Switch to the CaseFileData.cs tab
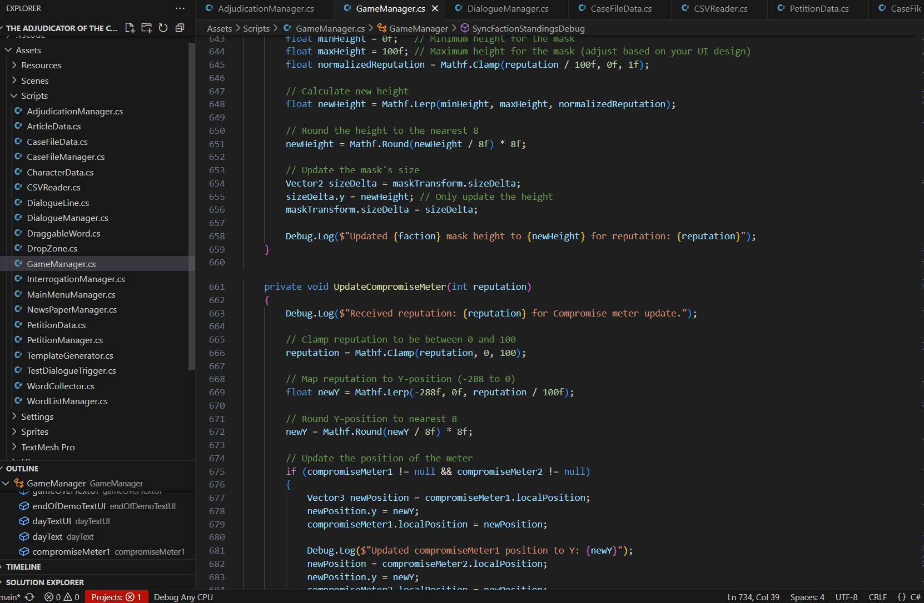Viewport: 924px width, 603px height. coord(620,8)
